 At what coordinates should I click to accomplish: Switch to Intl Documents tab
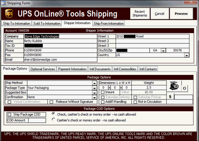[100, 69]
